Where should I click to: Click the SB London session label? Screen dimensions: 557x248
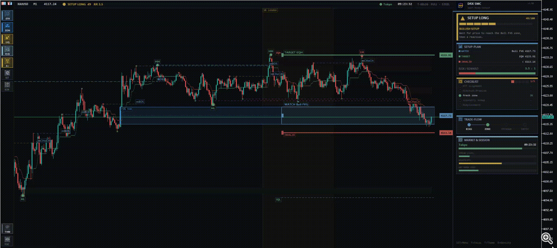click(270, 10)
